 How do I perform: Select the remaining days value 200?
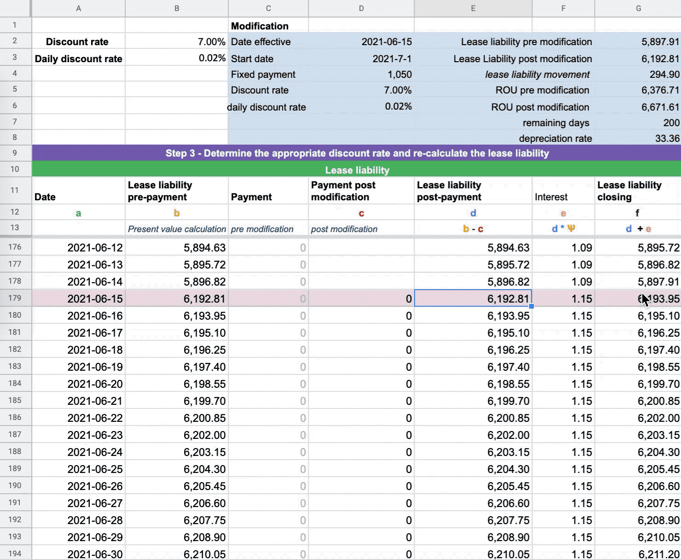click(x=638, y=122)
